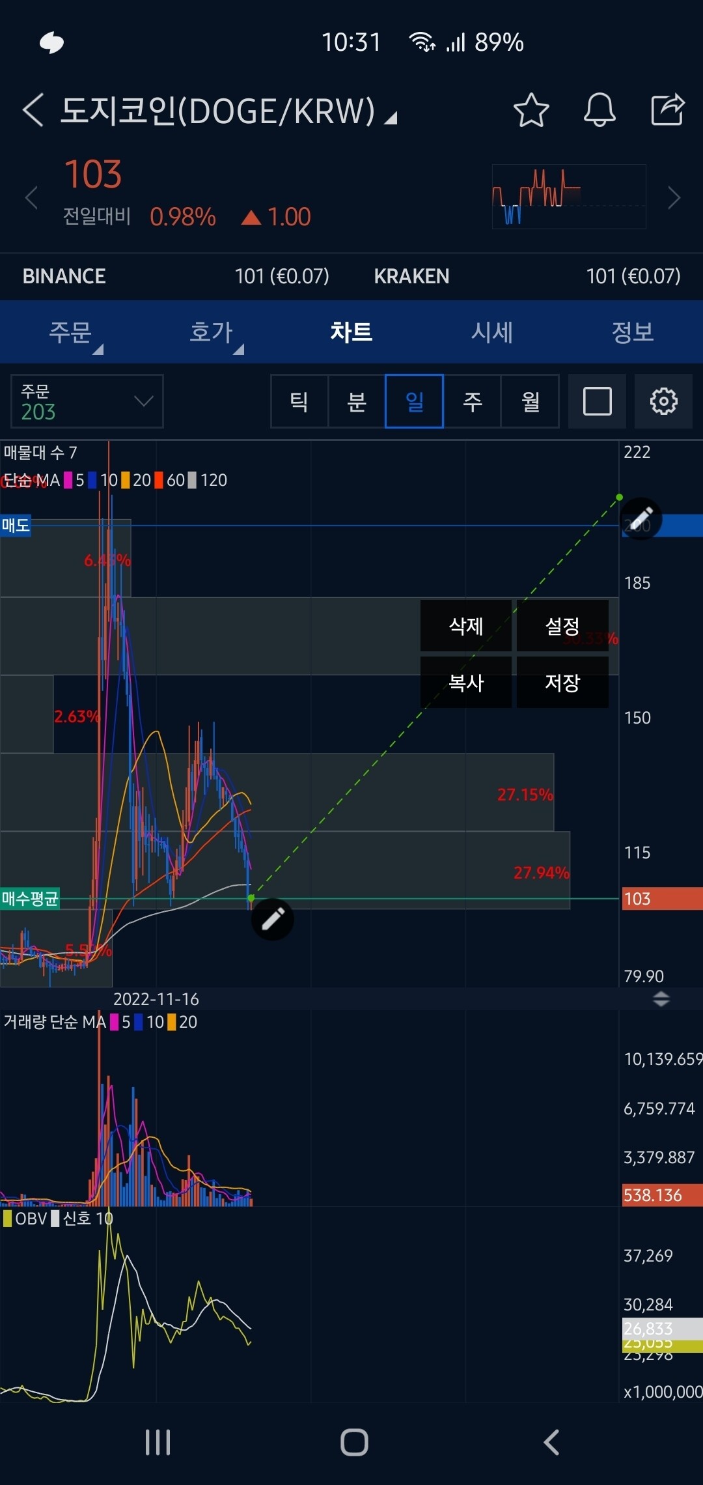Open Android recent apps button

tap(158, 1442)
